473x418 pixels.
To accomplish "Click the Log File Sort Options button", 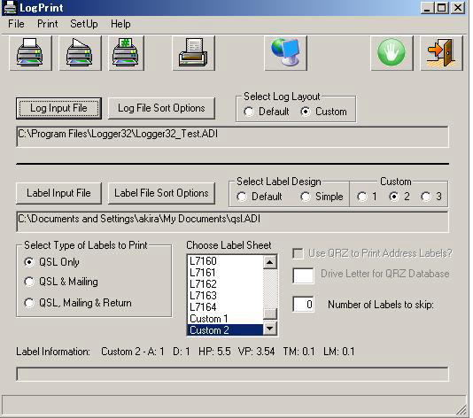I will [x=161, y=108].
